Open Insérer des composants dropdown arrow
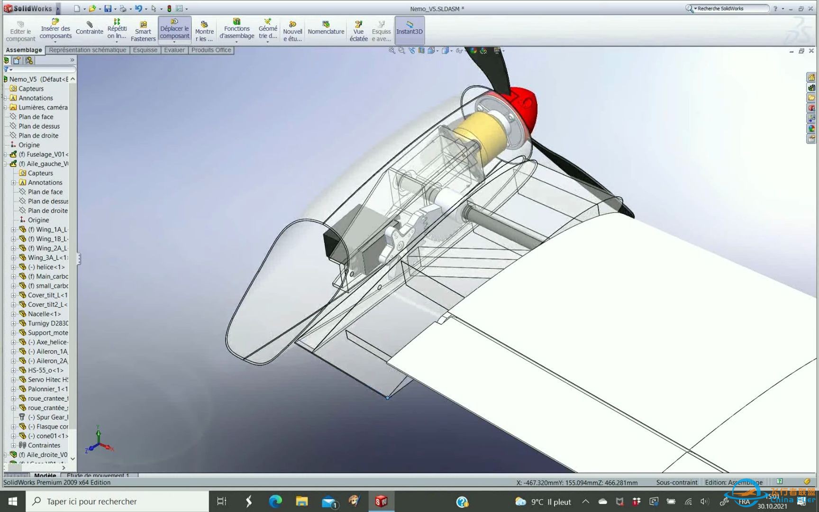Image resolution: width=819 pixels, height=512 pixels. coord(55,42)
